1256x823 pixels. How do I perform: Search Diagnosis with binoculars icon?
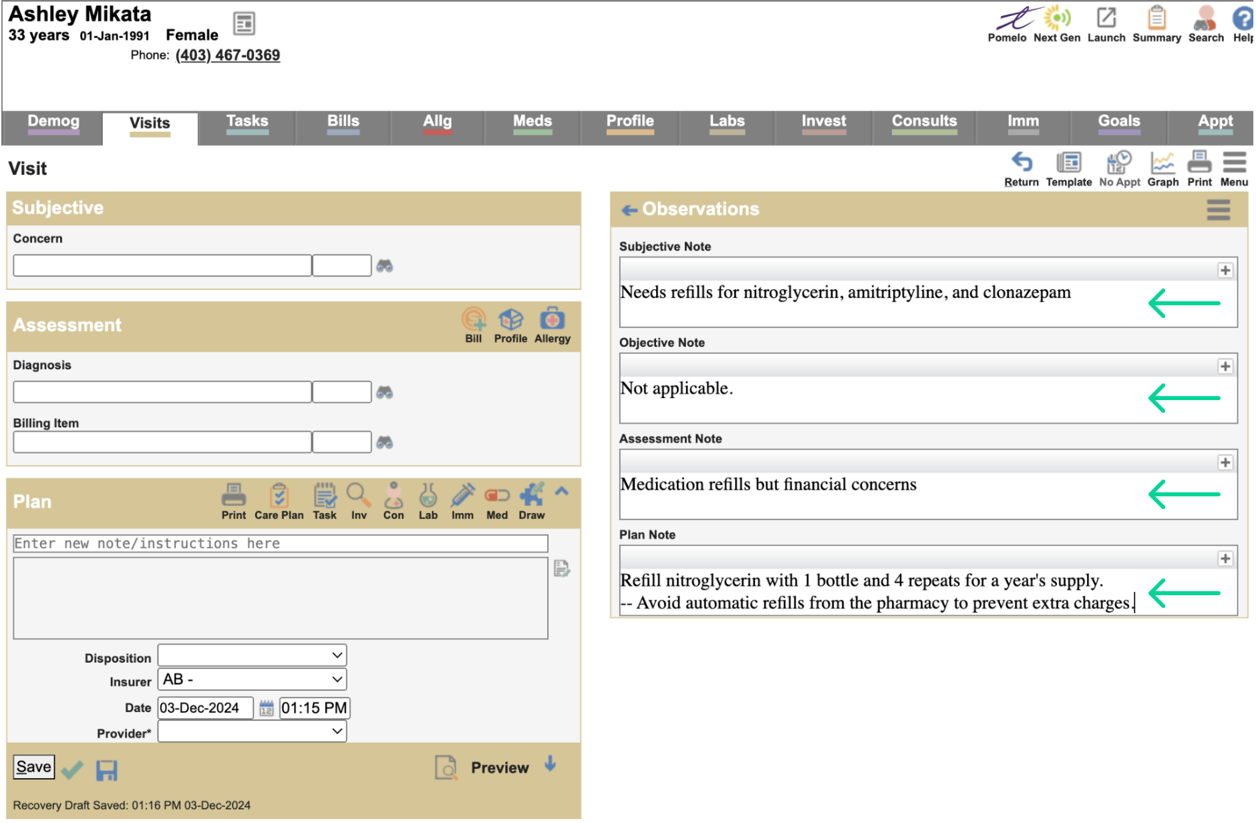384,392
